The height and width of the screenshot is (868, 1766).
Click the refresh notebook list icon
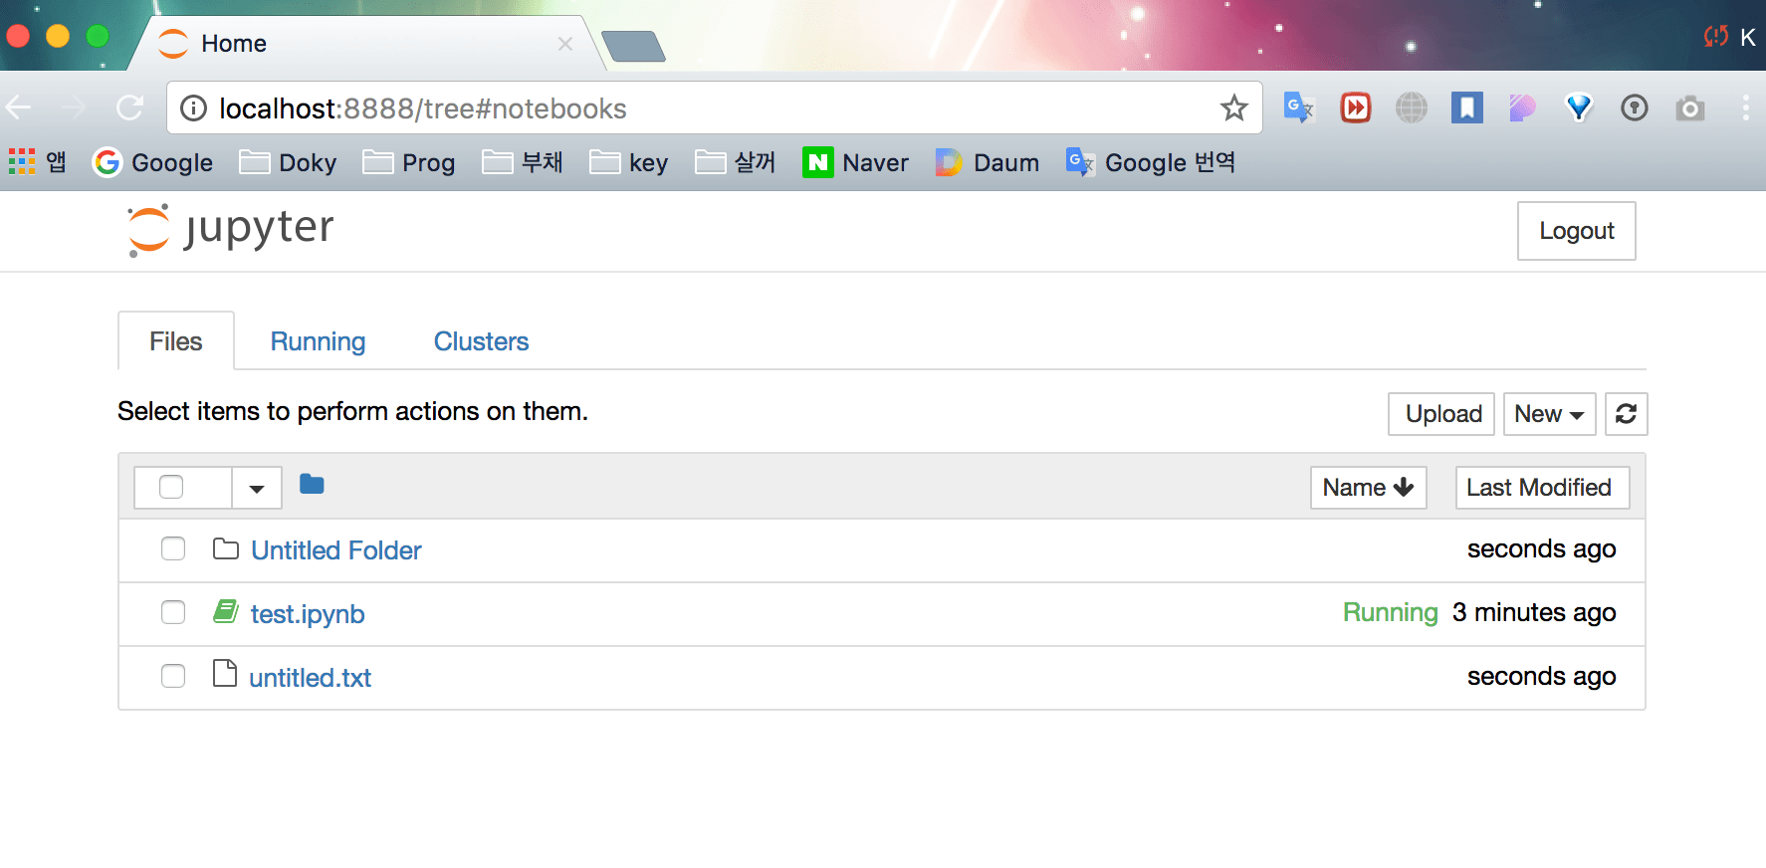click(x=1626, y=414)
